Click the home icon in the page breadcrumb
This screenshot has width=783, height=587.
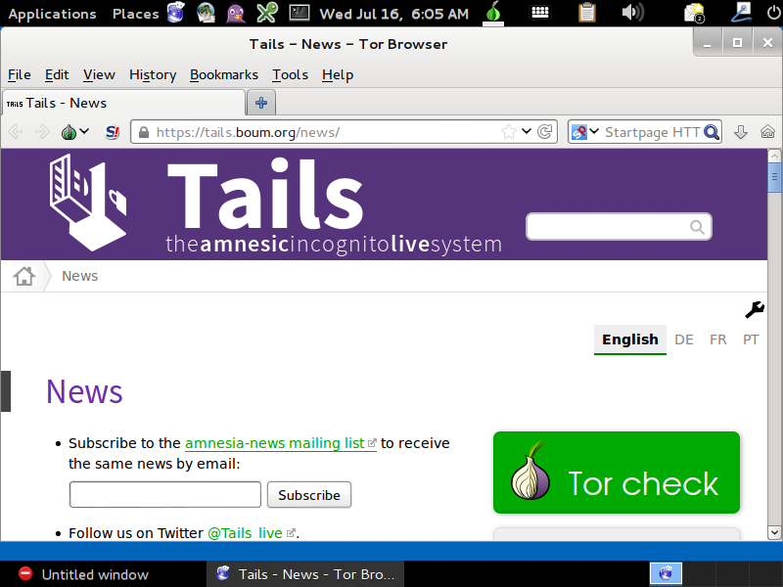(x=24, y=276)
